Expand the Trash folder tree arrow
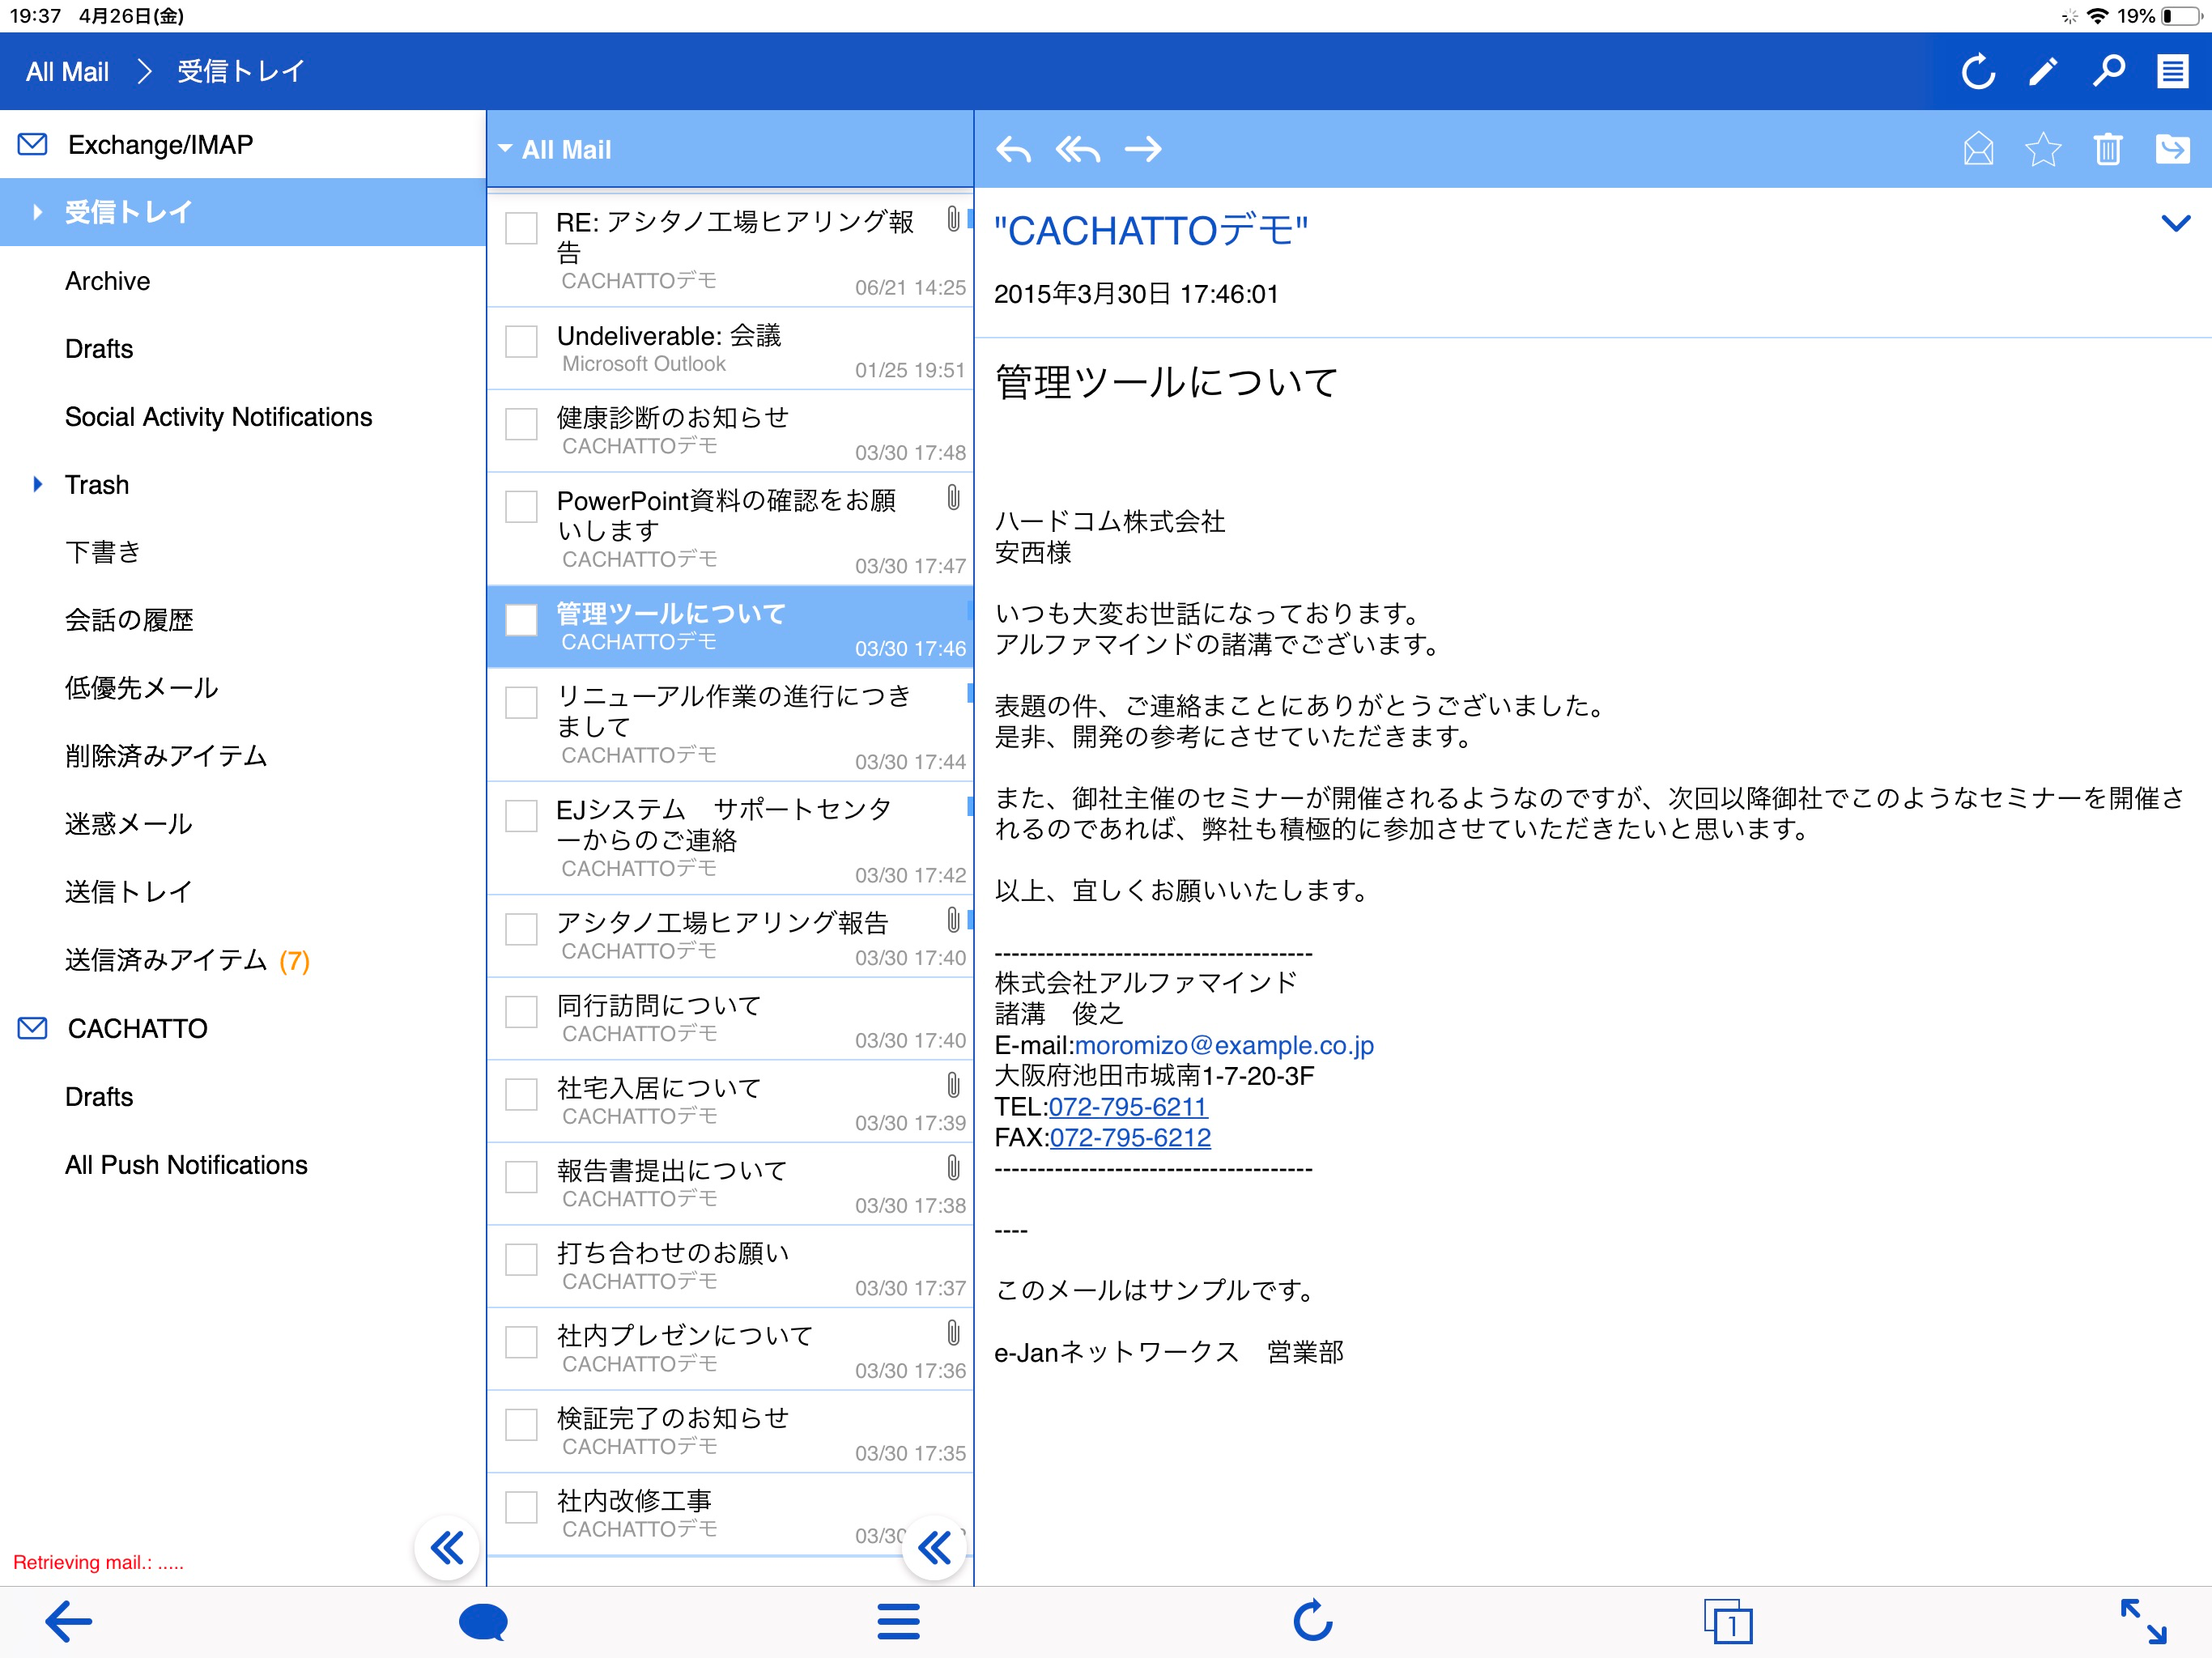The height and width of the screenshot is (1658, 2212). [x=38, y=485]
